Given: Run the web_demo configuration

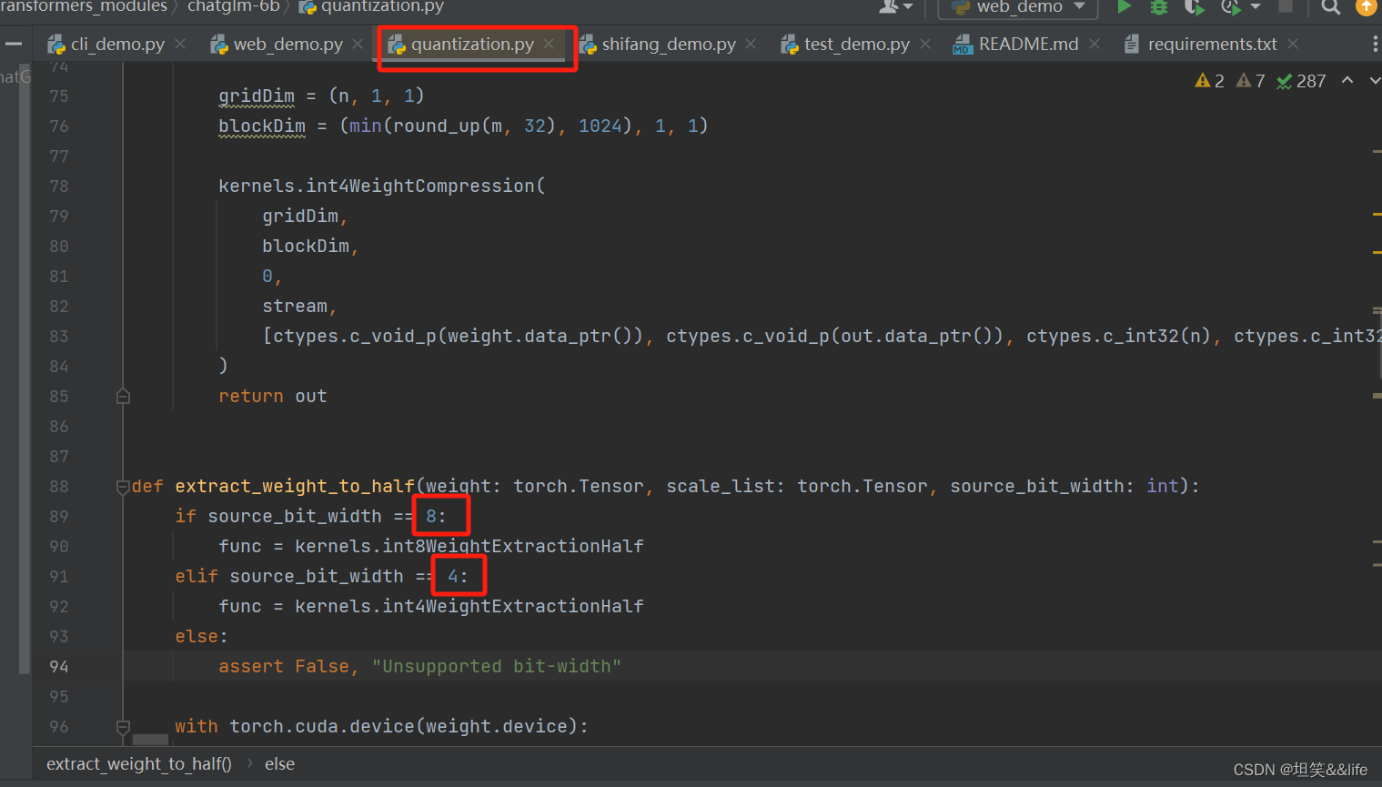Looking at the screenshot, I should tap(1125, 6).
